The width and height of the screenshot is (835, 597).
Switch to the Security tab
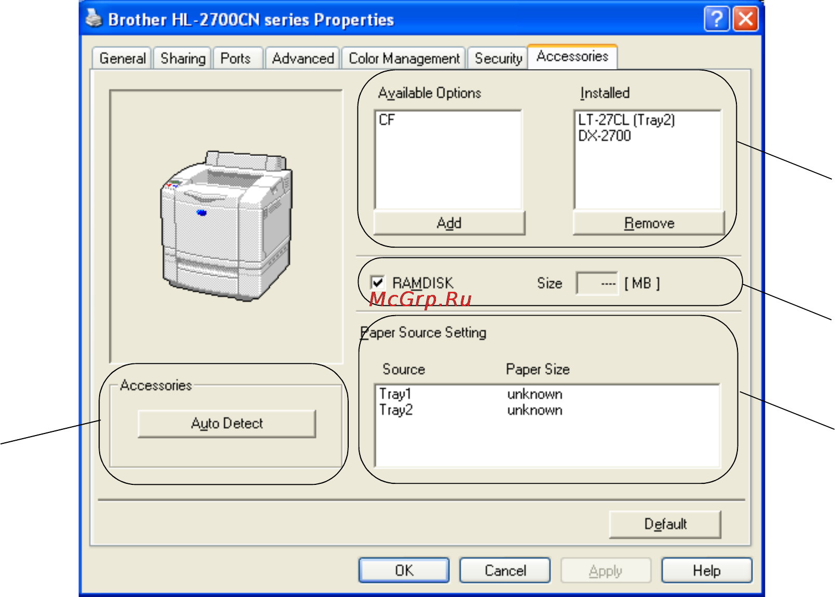tap(498, 58)
